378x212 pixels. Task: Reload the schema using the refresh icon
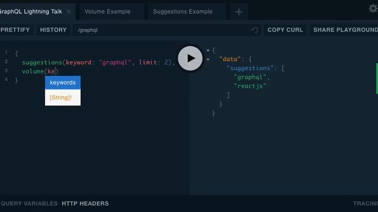tap(255, 30)
